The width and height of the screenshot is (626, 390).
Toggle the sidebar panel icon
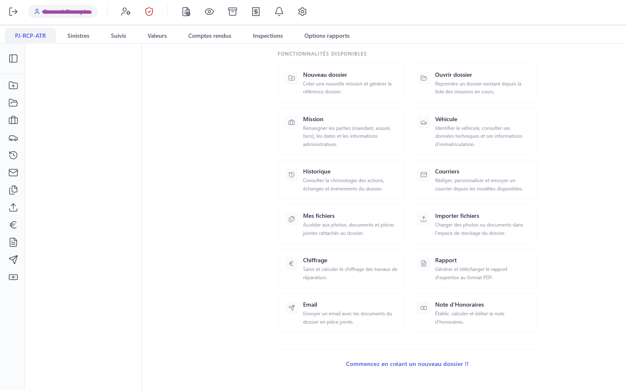point(13,58)
